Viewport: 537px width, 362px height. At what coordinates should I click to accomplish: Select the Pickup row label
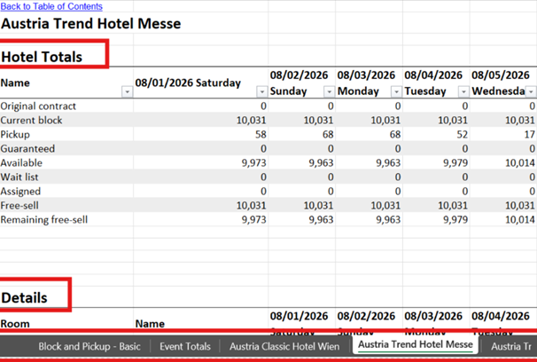pyautogui.click(x=15, y=135)
